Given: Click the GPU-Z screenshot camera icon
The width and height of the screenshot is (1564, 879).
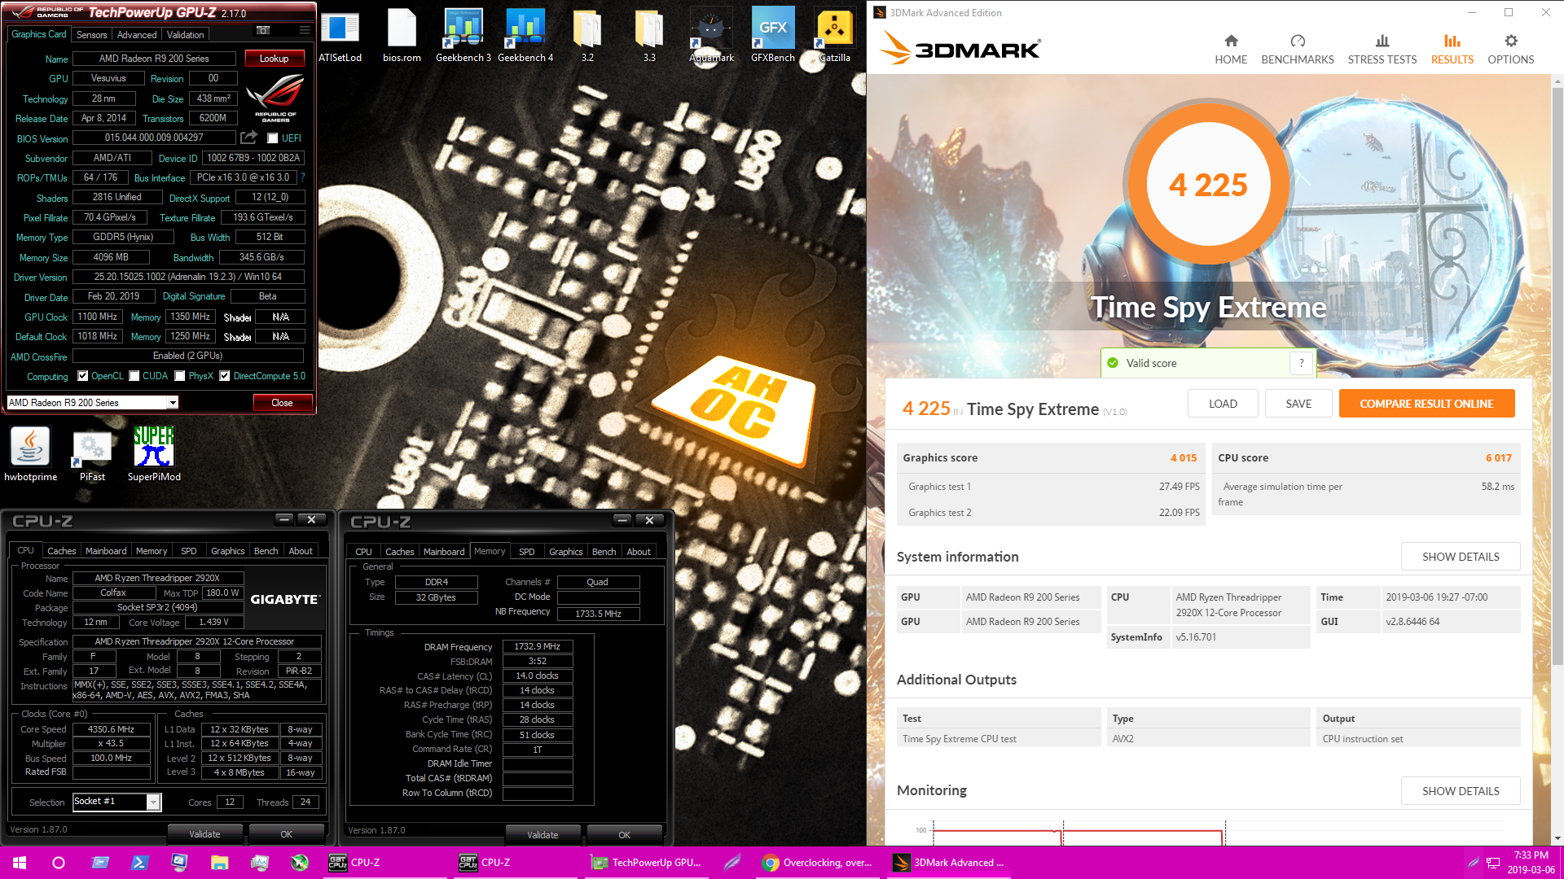Looking at the screenshot, I should coord(263,30).
